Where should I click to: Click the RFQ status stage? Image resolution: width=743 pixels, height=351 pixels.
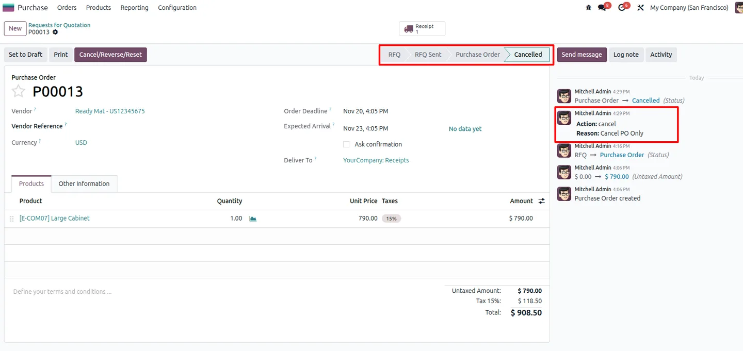point(394,55)
